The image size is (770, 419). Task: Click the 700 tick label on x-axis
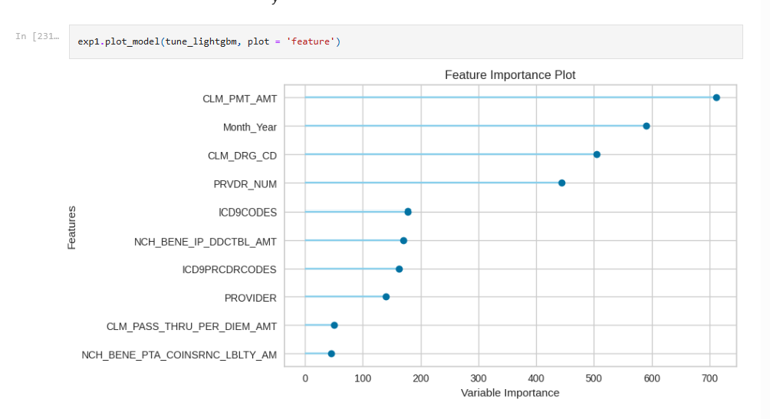(x=709, y=379)
